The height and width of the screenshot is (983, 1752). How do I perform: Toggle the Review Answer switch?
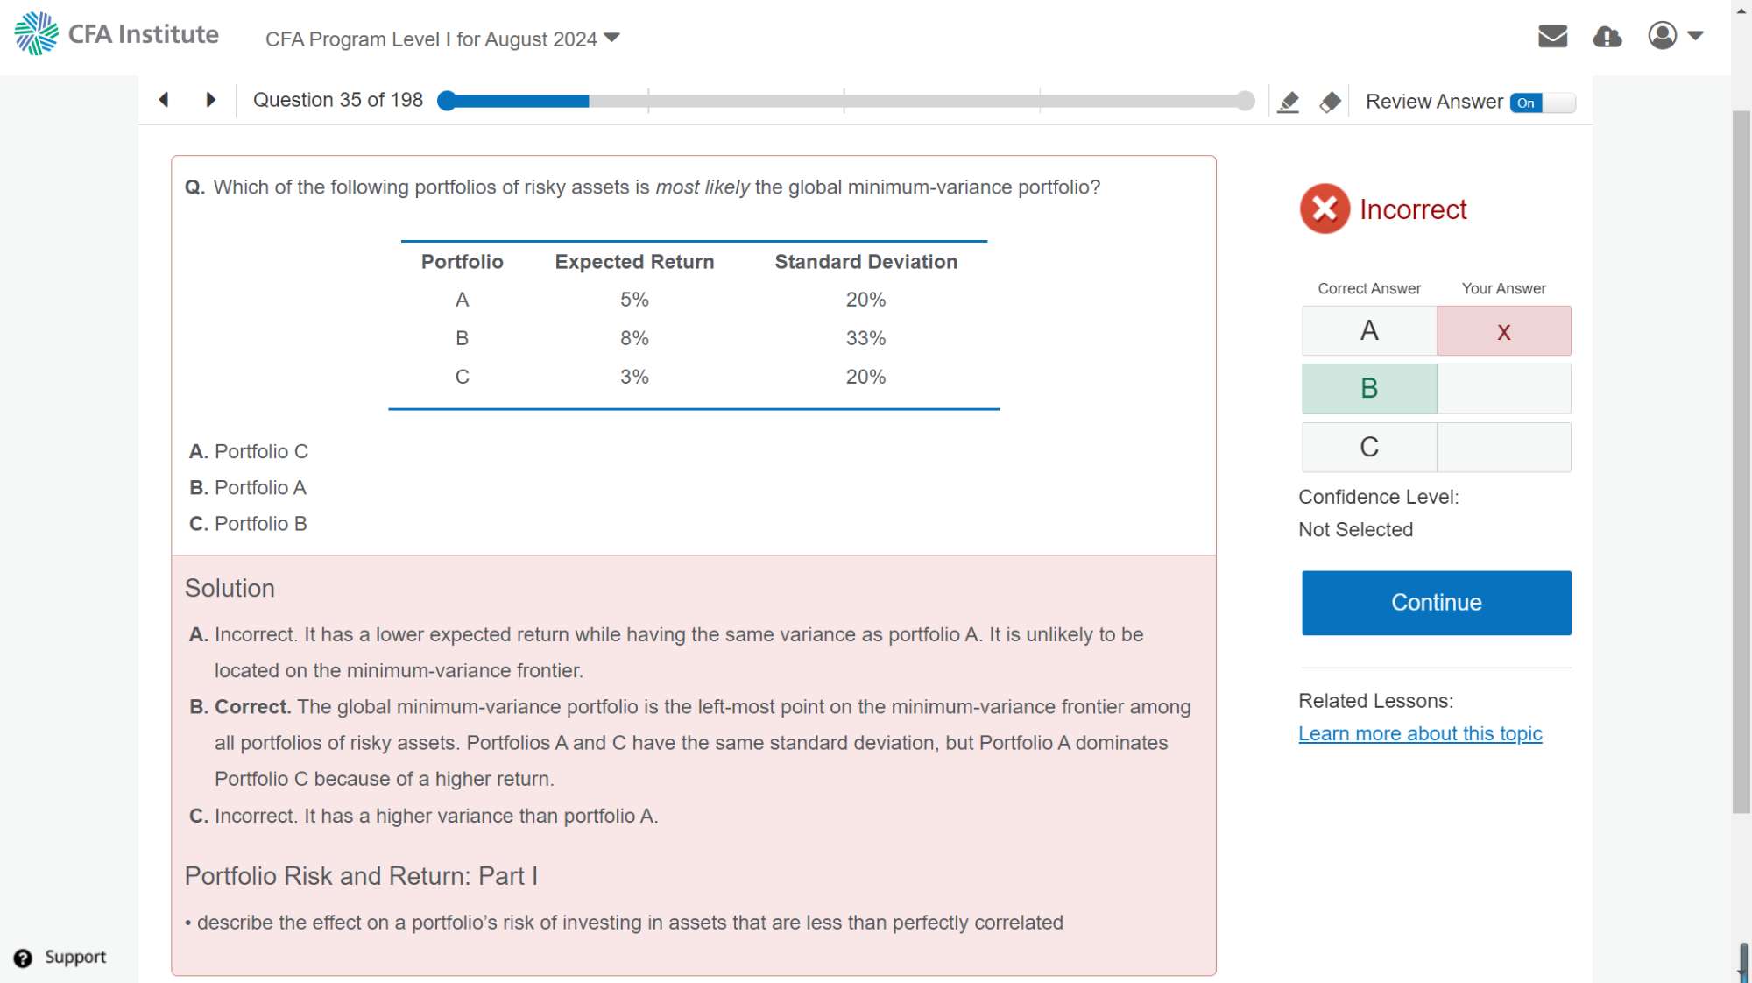point(1542,103)
